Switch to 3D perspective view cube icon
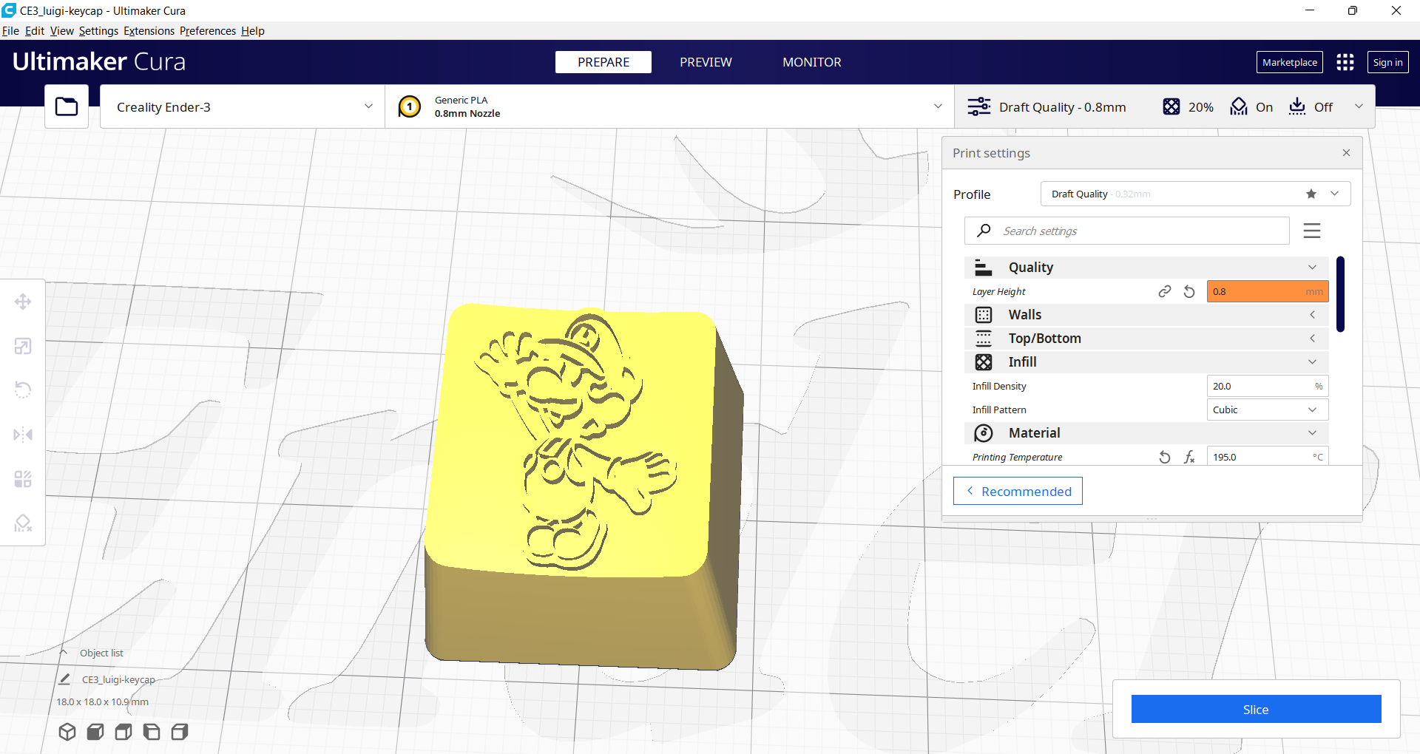The width and height of the screenshot is (1420, 754). (x=67, y=732)
